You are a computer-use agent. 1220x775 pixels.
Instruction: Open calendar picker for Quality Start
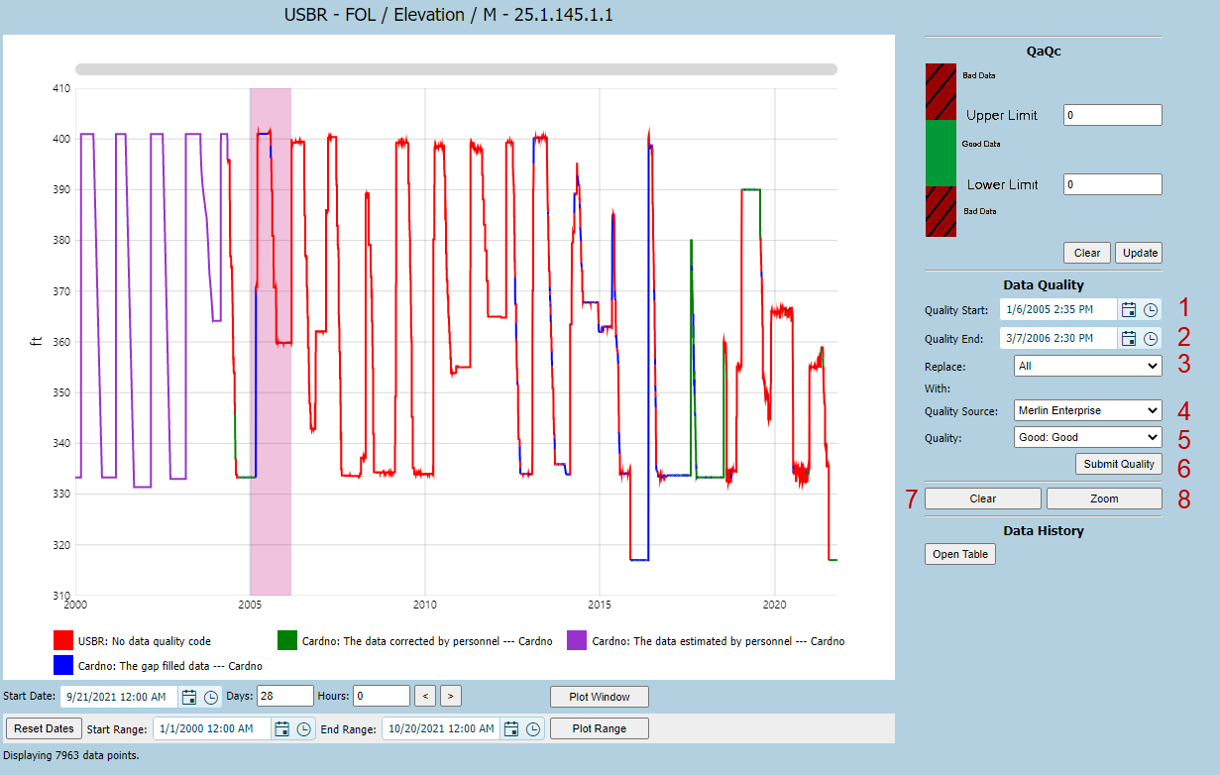pyautogui.click(x=1128, y=310)
